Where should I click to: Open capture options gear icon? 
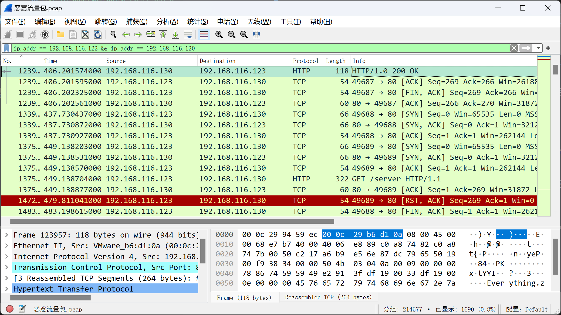(x=45, y=35)
